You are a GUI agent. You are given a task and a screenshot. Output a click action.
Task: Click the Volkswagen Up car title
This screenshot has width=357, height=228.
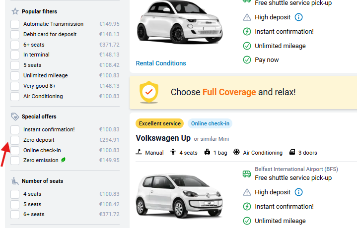(163, 138)
